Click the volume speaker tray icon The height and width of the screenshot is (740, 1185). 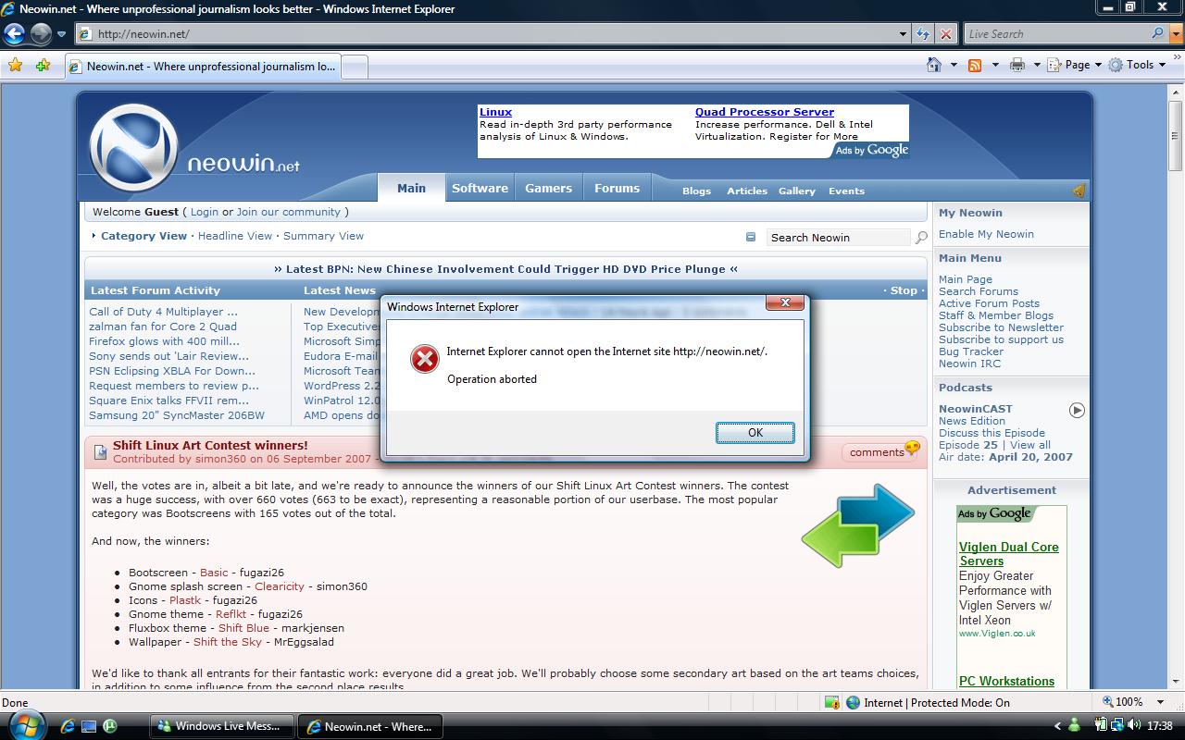tap(1135, 726)
